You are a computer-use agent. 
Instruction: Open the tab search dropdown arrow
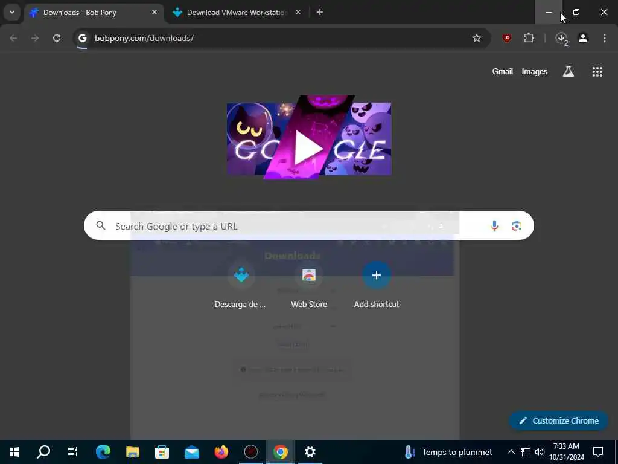[12, 12]
